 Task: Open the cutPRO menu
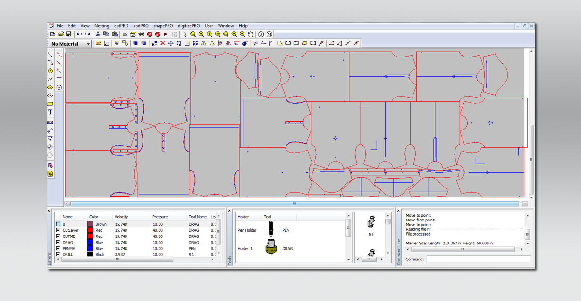[x=121, y=26]
